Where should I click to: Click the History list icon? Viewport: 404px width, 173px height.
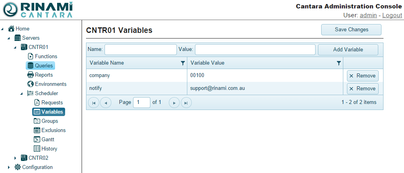(x=37, y=149)
